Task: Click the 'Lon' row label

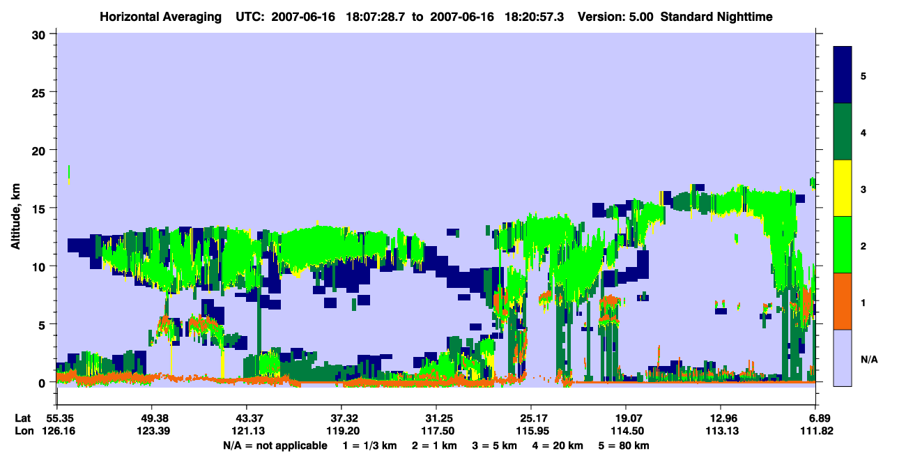Action: [x=24, y=431]
